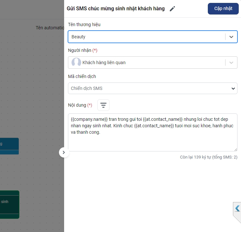The image size is (241, 232).
Task: Select the blue node on canvas
Action: (9, 146)
